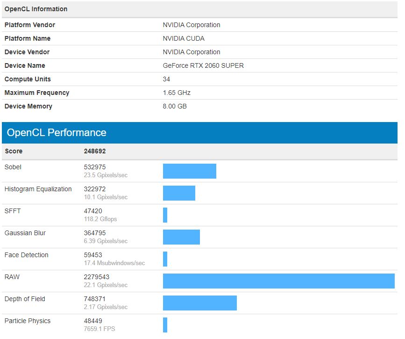Select the SFFT test name
The image size is (405, 339).
point(13,211)
